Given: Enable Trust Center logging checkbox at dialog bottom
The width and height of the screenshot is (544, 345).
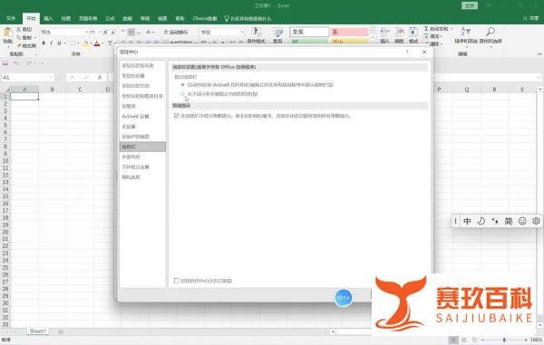Looking at the screenshot, I should point(177,281).
